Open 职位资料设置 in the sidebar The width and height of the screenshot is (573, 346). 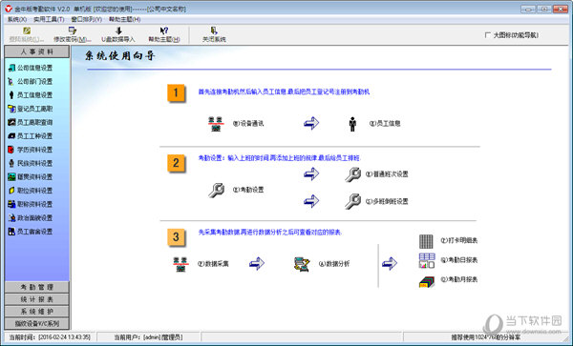point(31,191)
